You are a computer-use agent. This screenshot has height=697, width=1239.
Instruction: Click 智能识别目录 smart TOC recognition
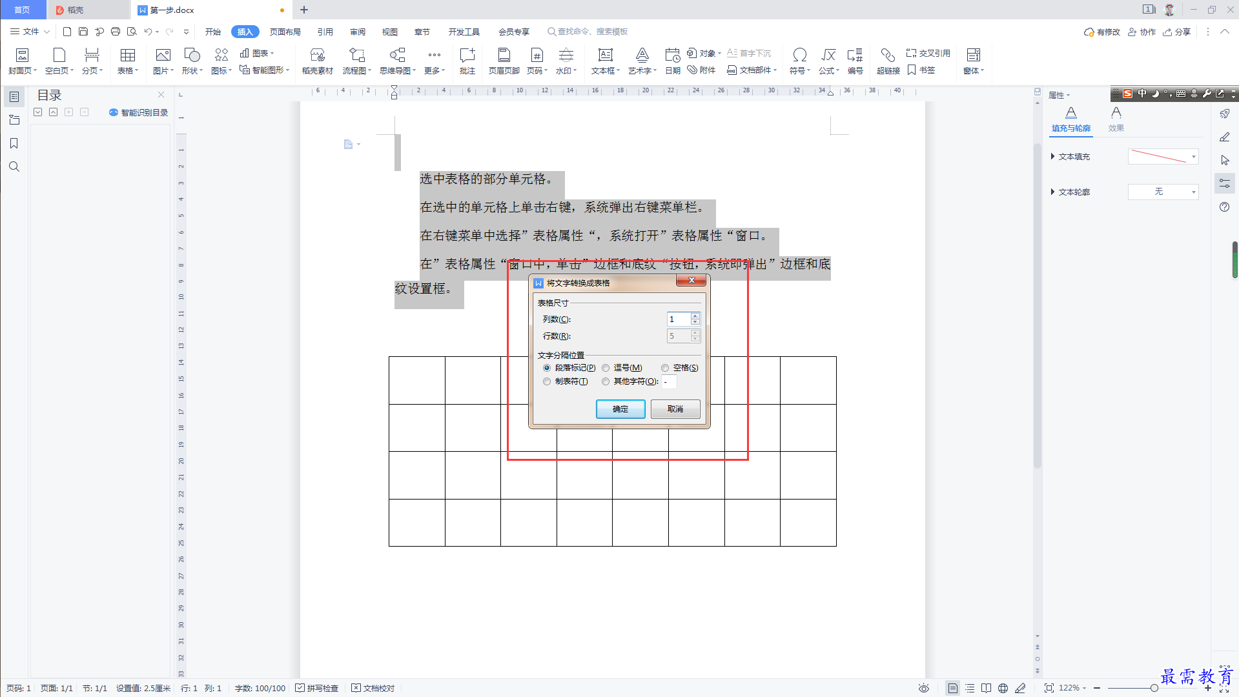[139, 112]
